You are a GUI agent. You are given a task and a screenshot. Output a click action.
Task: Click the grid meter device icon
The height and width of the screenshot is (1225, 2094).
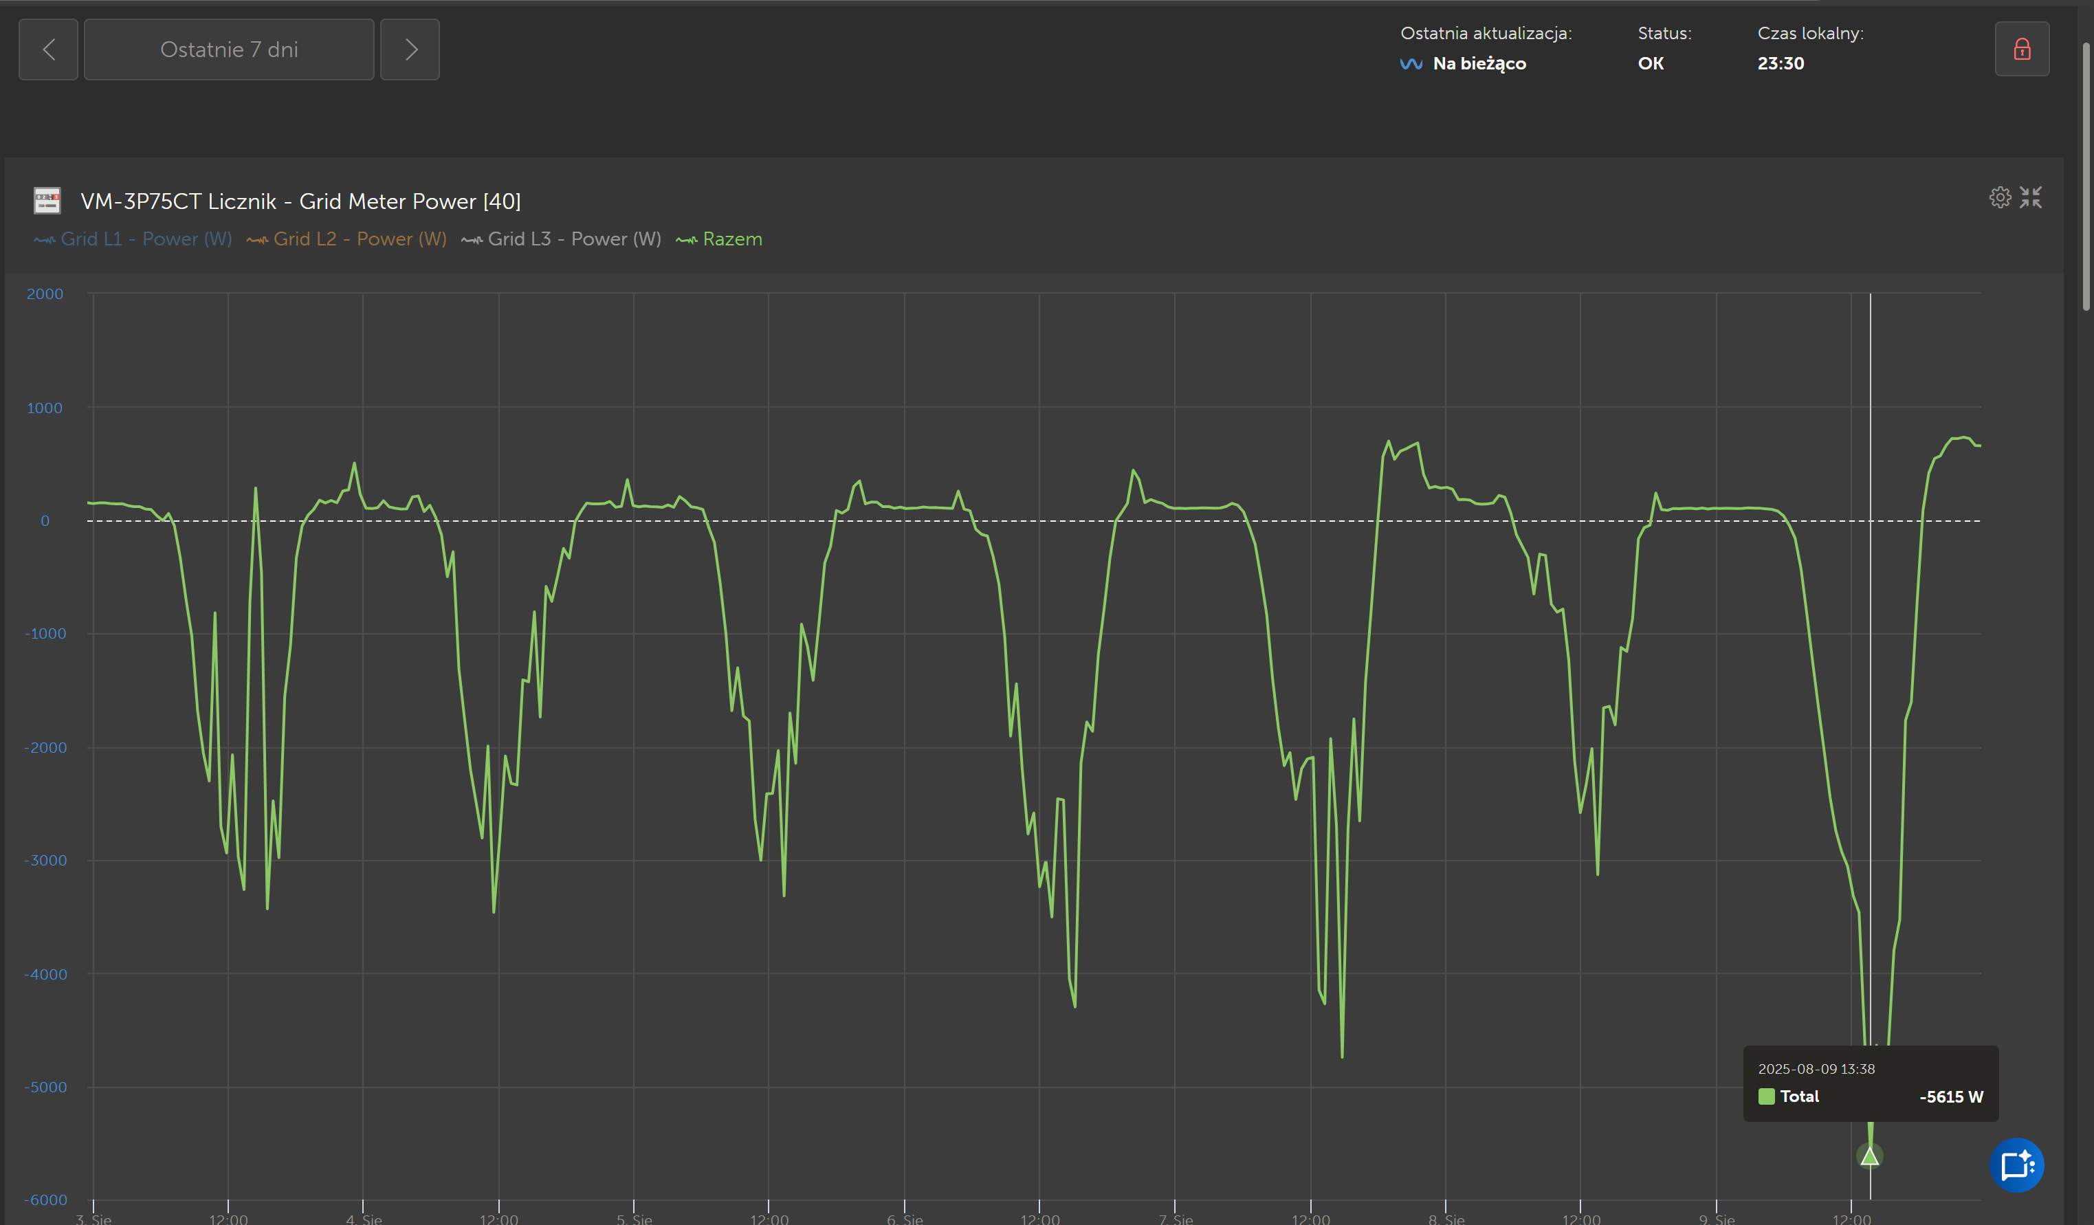[x=47, y=200]
